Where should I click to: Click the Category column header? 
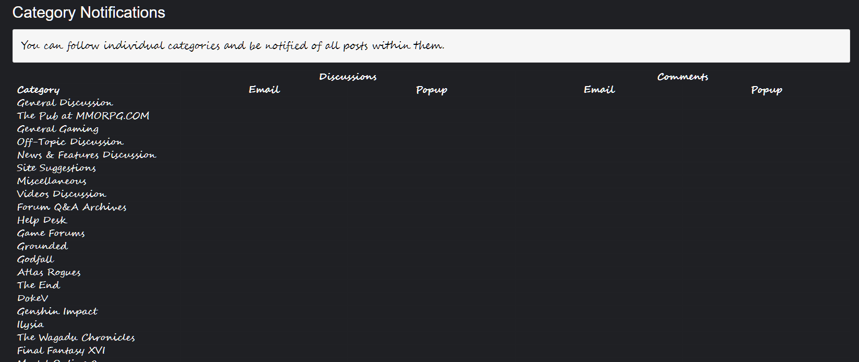click(38, 90)
